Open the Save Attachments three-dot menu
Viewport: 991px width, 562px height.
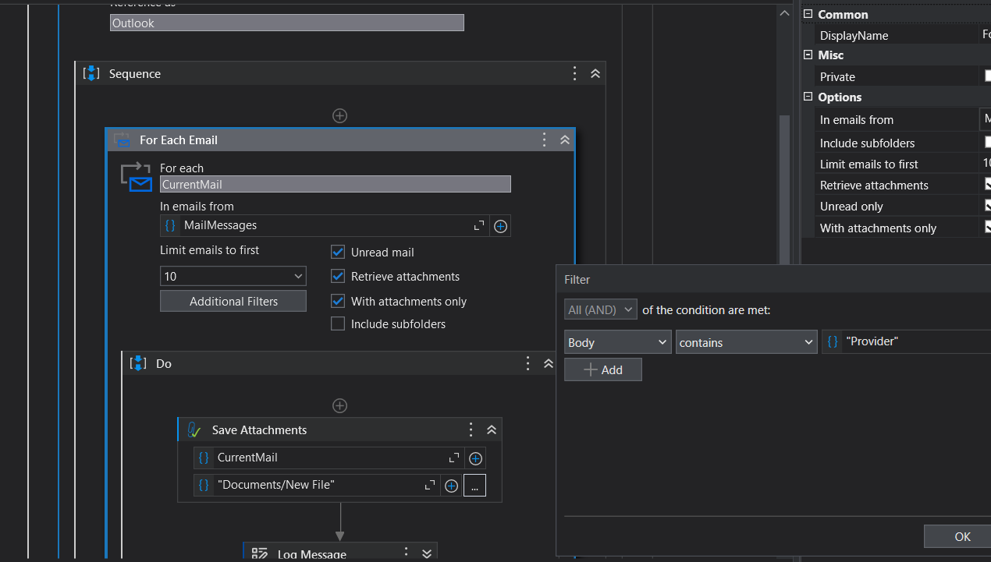pyautogui.click(x=471, y=429)
